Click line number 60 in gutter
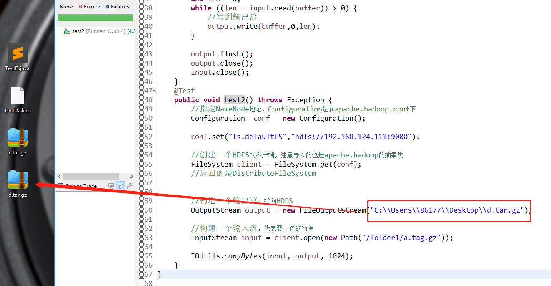551x286 pixels. tap(148, 210)
